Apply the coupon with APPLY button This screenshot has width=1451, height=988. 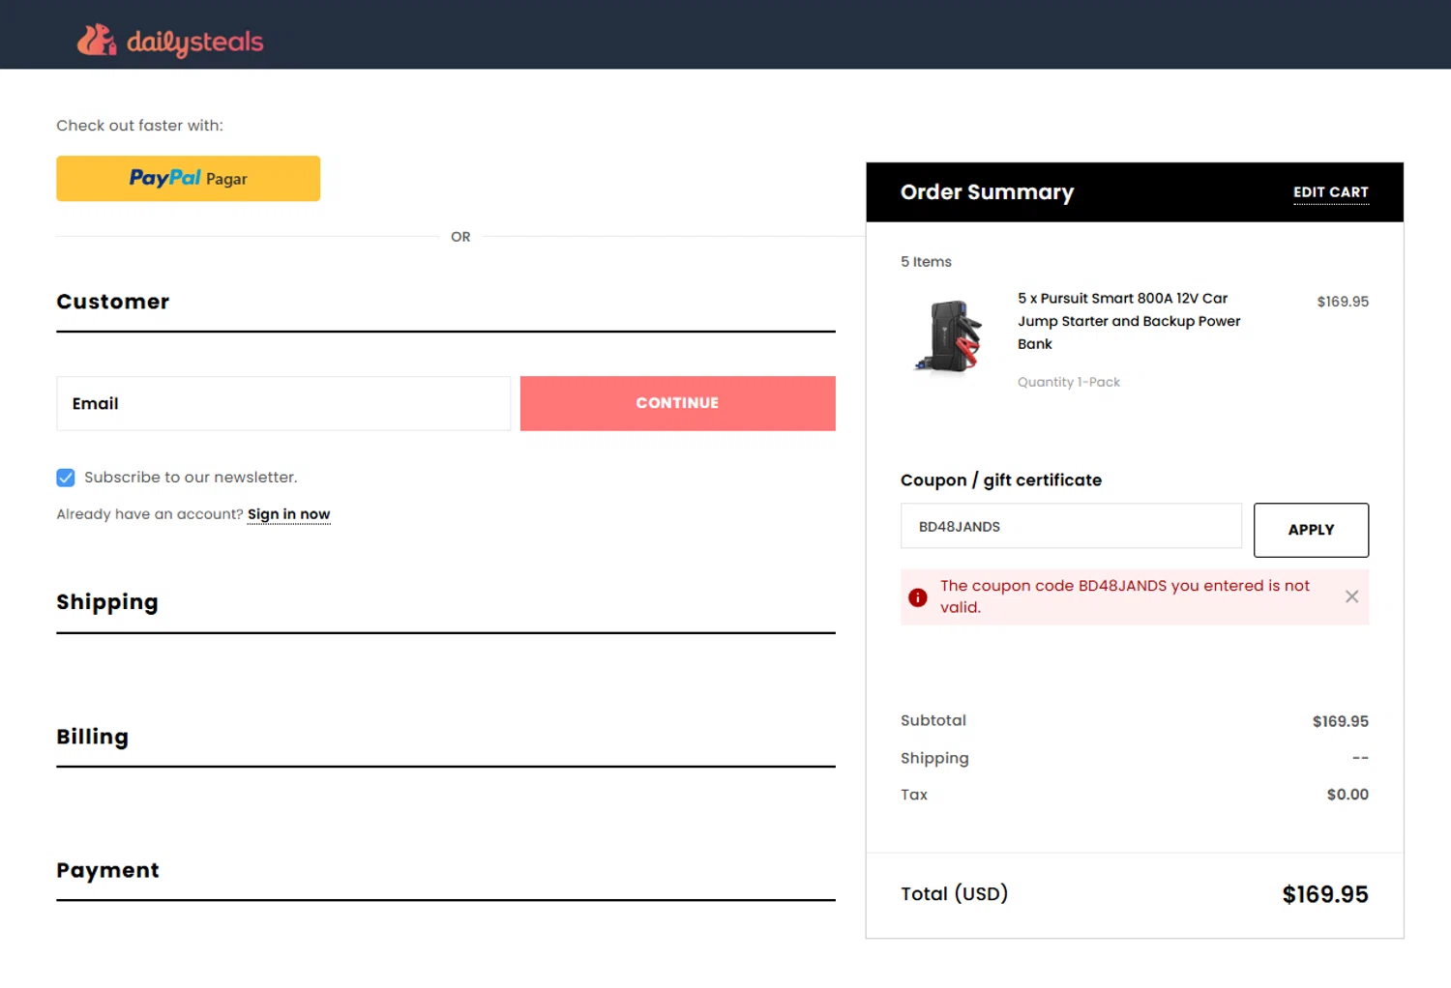pyautogui.click(x=1311, y=530)
